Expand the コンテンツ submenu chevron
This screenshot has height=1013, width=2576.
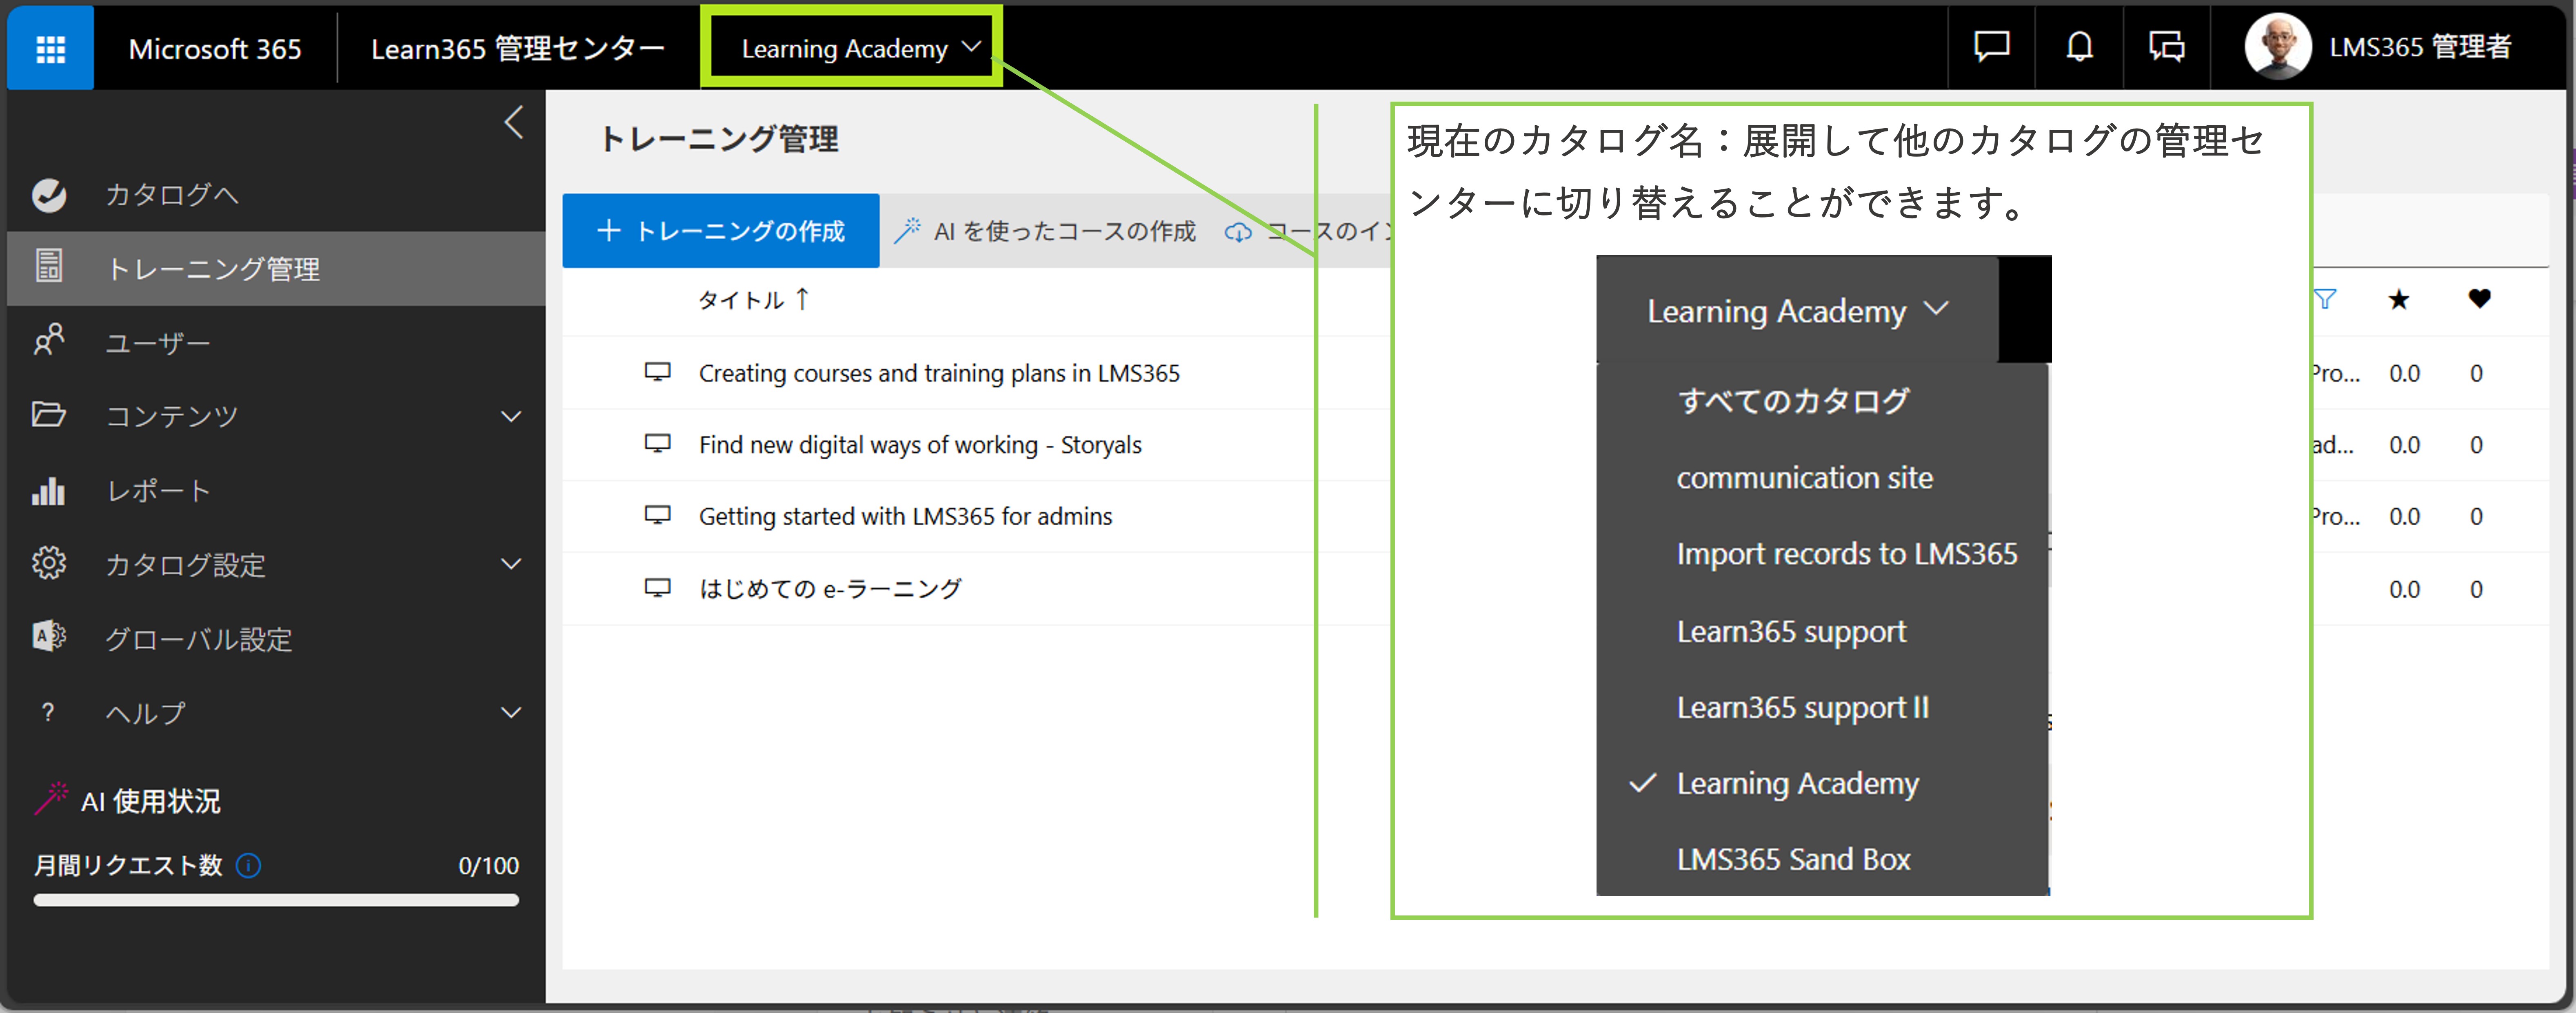point(511,416)
